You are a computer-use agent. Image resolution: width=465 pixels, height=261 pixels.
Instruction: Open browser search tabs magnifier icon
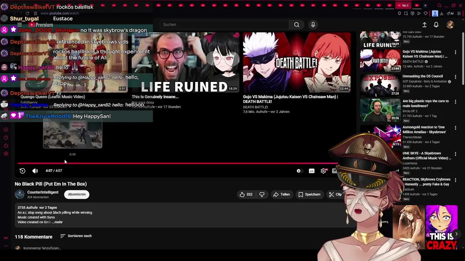tap(439, 5)
